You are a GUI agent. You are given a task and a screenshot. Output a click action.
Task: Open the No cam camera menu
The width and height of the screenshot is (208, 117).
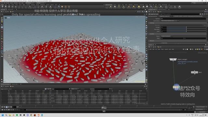tap(142, 17)
